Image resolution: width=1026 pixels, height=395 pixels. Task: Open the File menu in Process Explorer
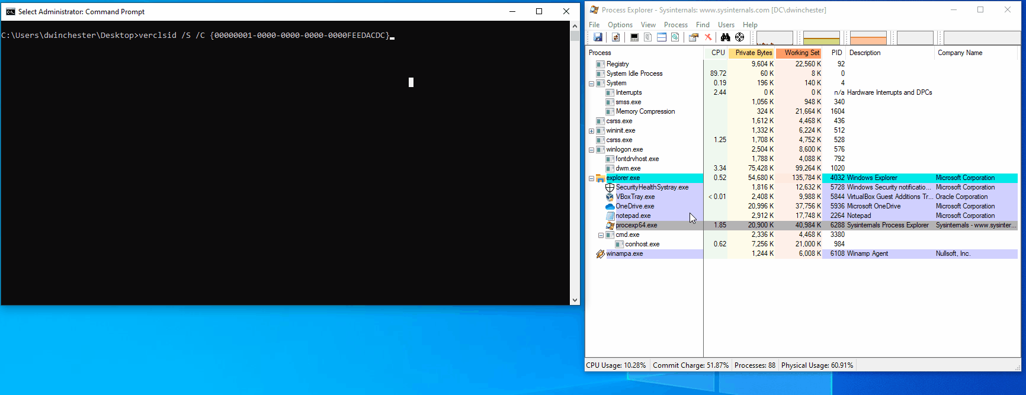(594, 25)
